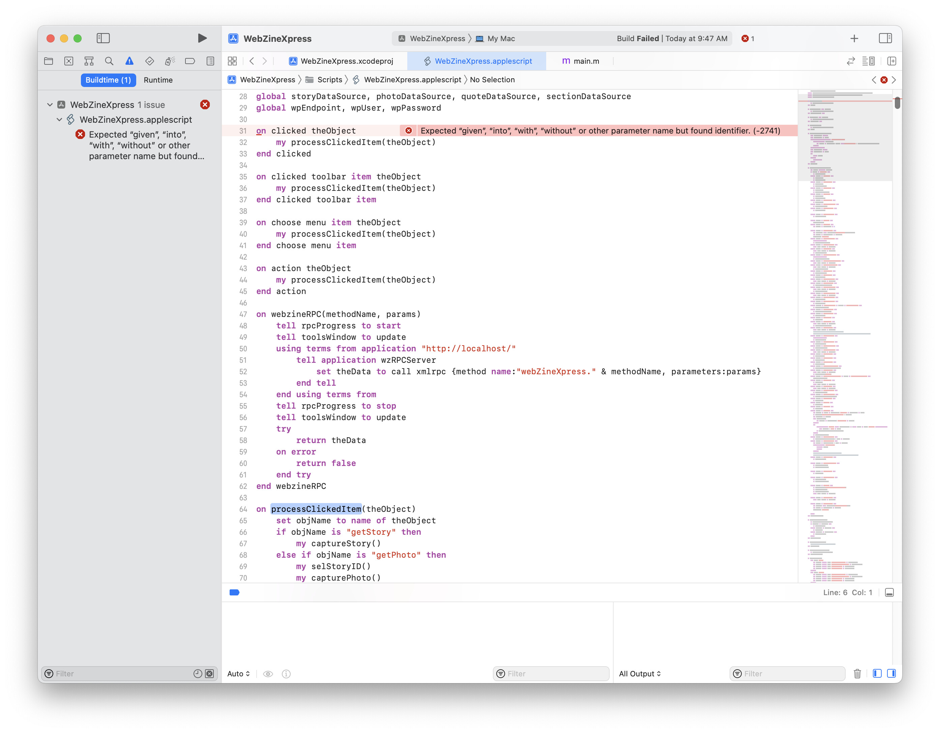Toggle variables view pane

point(877,673)
